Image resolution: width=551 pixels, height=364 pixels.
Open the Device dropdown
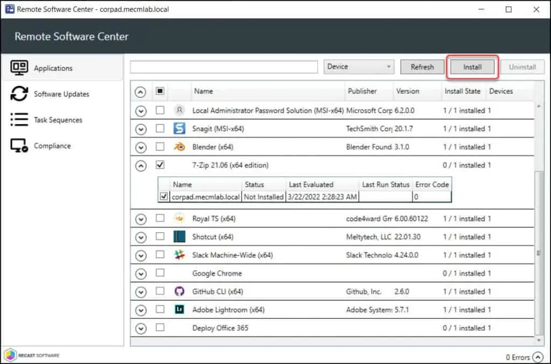point(359,67)
